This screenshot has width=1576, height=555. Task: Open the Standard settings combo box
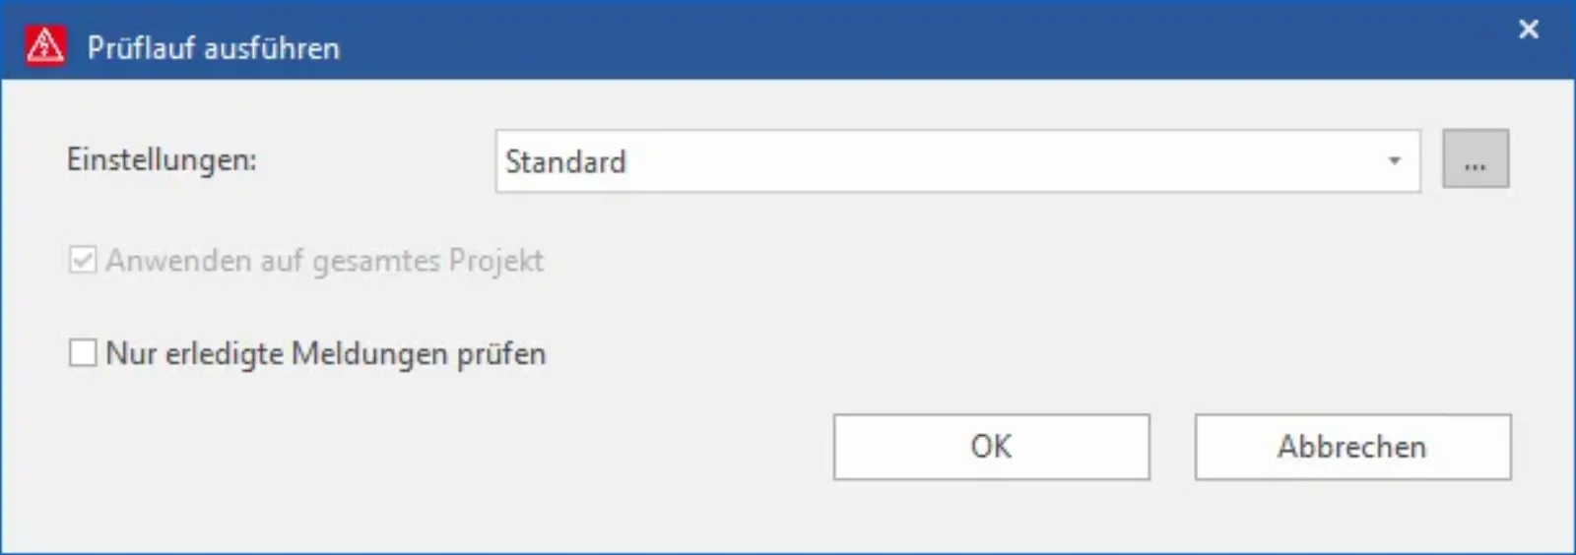coord(957,161)
